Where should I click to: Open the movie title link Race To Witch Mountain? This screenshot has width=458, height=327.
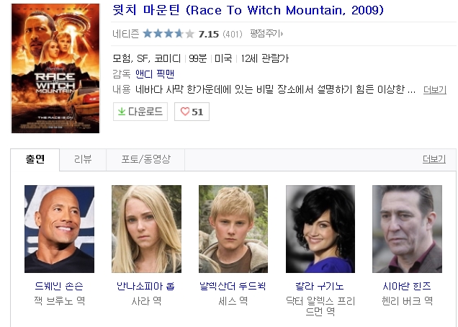point(248,10)
